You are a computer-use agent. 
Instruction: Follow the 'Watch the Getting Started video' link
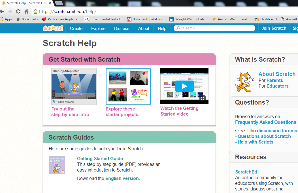[179, 111]
